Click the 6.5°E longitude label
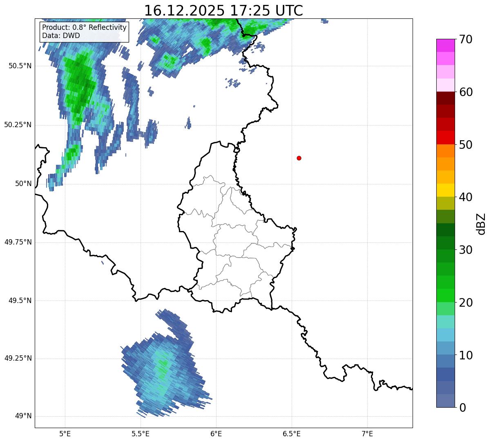The image size is (491, 442). [292, 433]
